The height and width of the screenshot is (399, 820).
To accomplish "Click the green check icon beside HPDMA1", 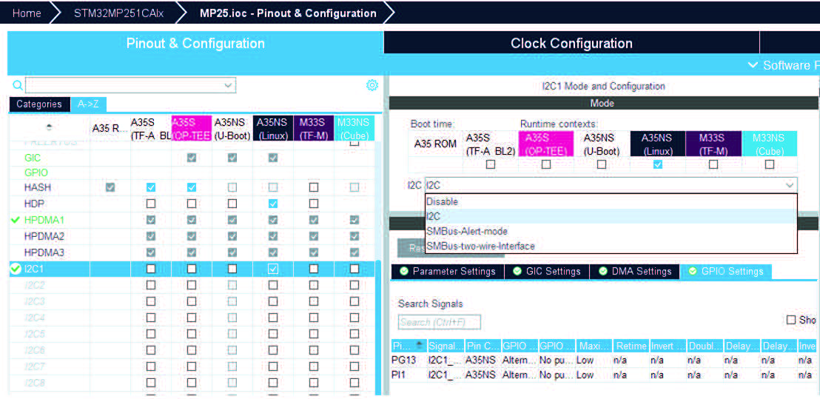I will pos(15,220).
